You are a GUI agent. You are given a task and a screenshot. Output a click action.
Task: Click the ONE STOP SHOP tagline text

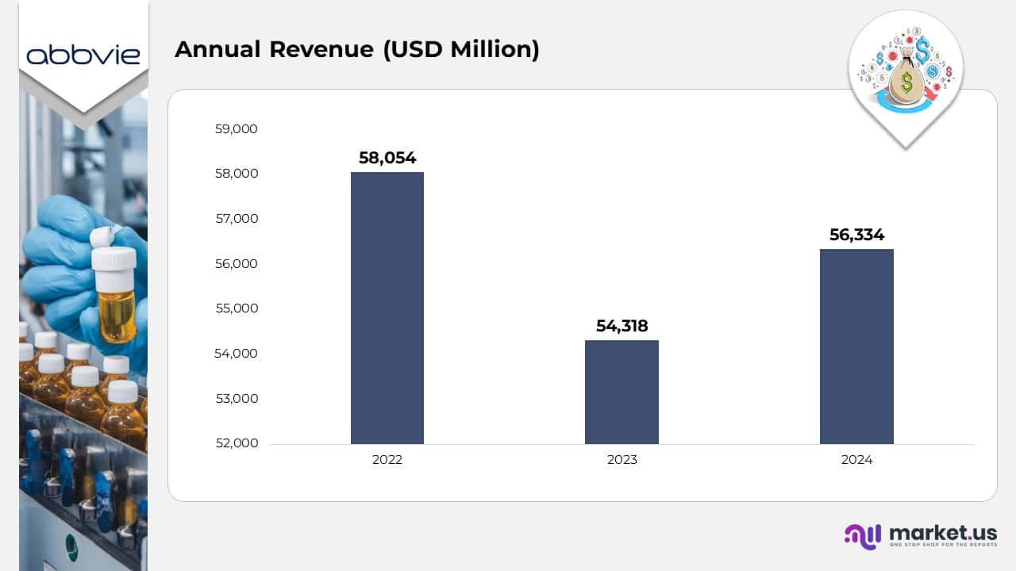(x=942, y=544)
